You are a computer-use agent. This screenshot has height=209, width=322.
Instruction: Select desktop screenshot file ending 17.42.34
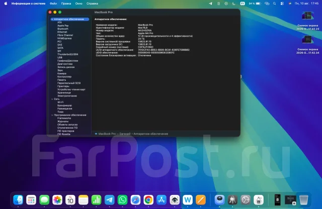click(307, 45)
